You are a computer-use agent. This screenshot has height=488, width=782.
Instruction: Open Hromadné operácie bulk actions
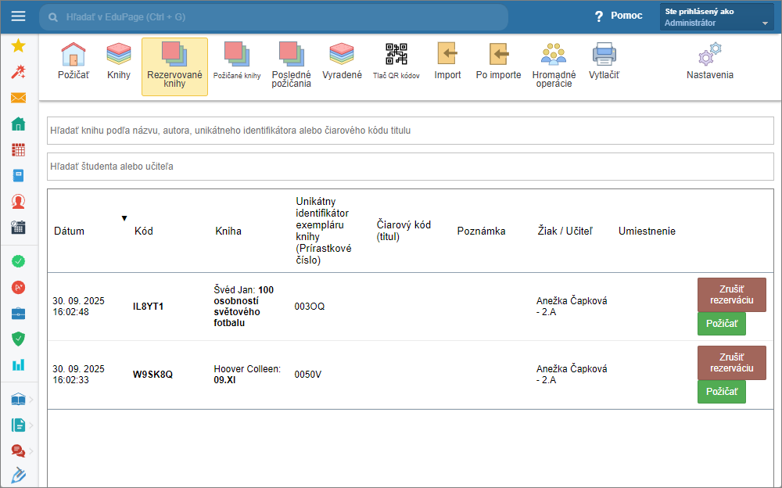pos(554,64)
